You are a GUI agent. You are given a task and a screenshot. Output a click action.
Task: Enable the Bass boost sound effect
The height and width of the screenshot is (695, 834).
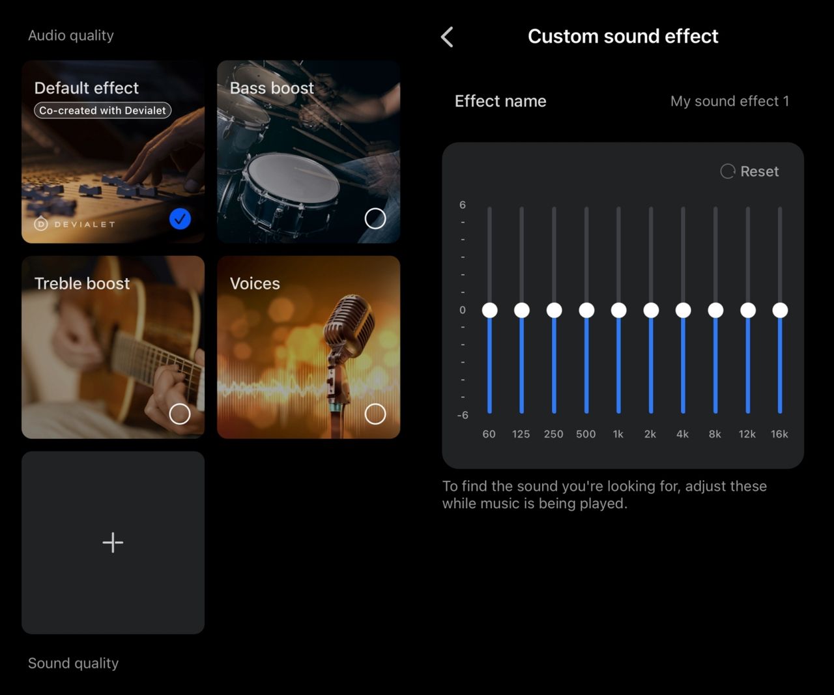coord(375,219)
